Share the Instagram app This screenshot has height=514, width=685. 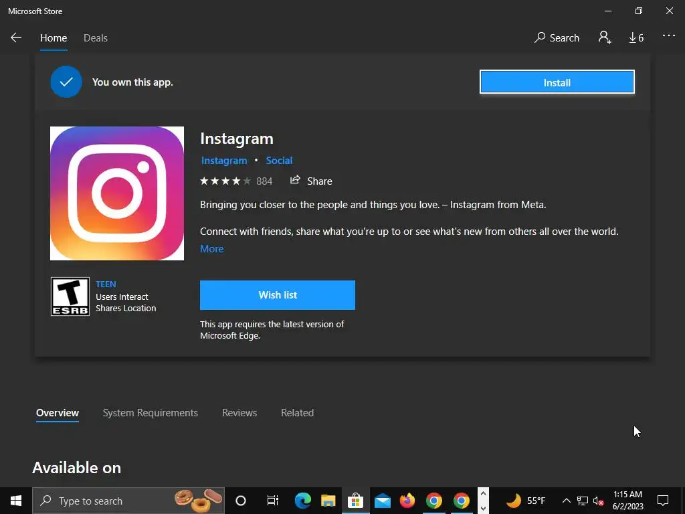(311, 181)
